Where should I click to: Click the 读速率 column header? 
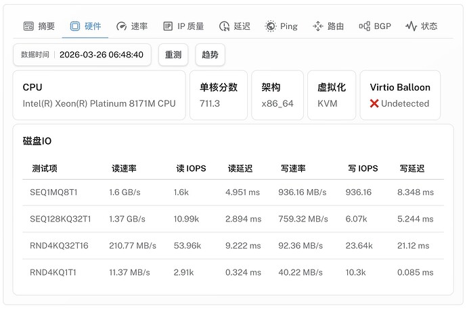coord(124,169)
